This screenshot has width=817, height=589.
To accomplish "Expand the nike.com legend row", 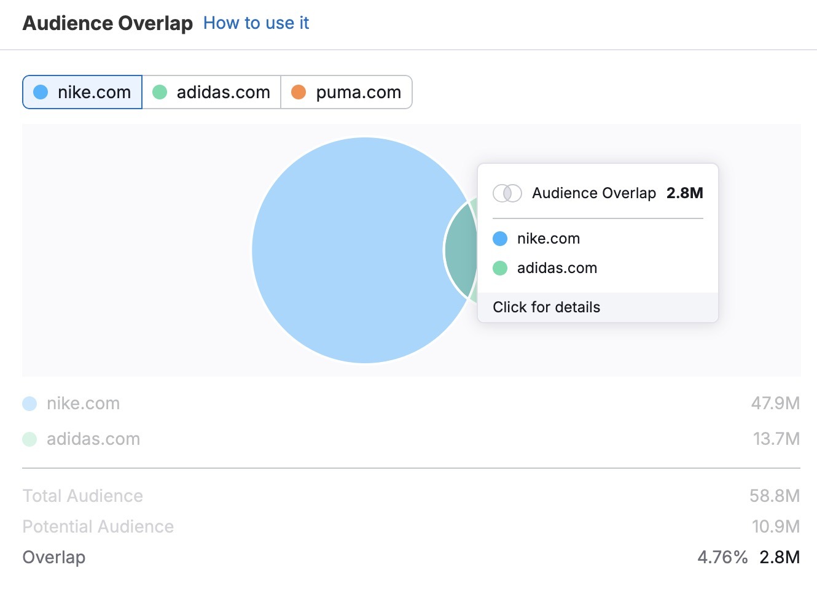I will 82,403.
